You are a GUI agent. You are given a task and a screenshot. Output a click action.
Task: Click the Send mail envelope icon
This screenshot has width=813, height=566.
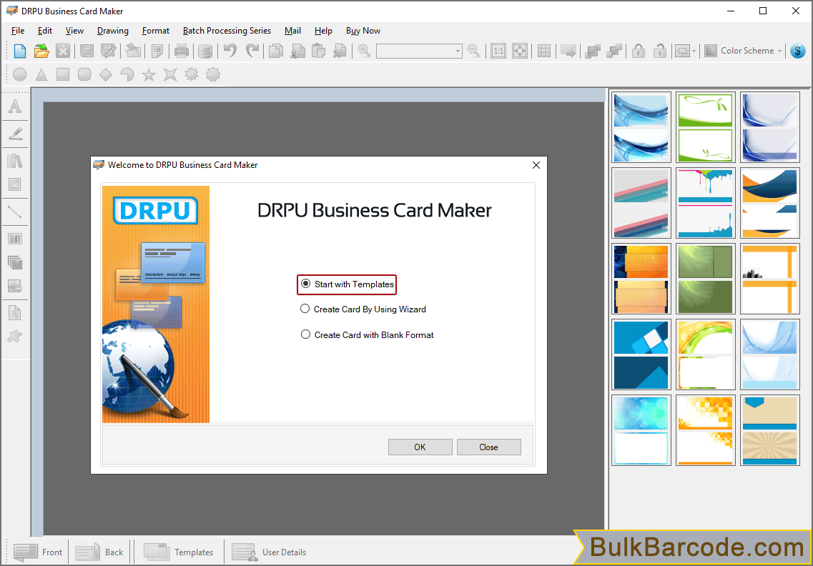click(568, 51)
